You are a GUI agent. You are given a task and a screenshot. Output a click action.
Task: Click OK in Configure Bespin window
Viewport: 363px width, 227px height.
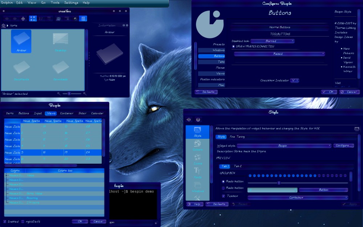[329, 92]
